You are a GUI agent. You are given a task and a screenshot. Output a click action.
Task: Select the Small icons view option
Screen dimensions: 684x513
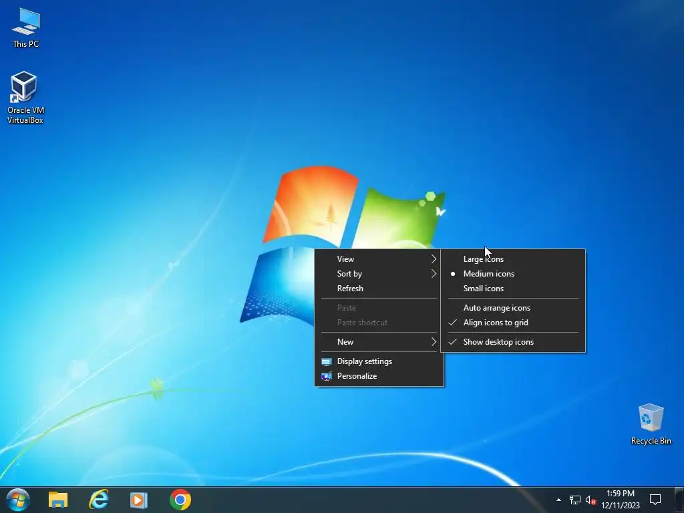(x=513, y=289)
